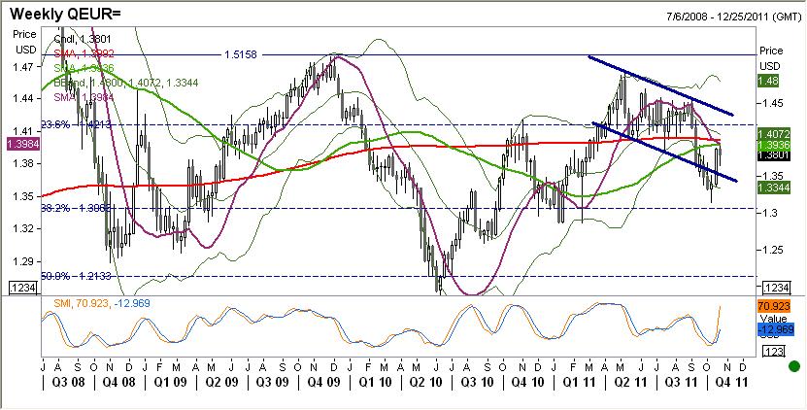This screenshot has height=410, width=807.
Task: Click the '50.0% 1.2133' Fibonacci level label
Action: (x=76, y=276)
